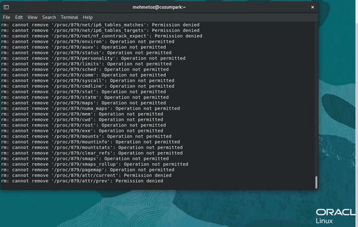Click the '/proc/879/environ' error line
Screen dimensions: 358x227
coord(88,41)
